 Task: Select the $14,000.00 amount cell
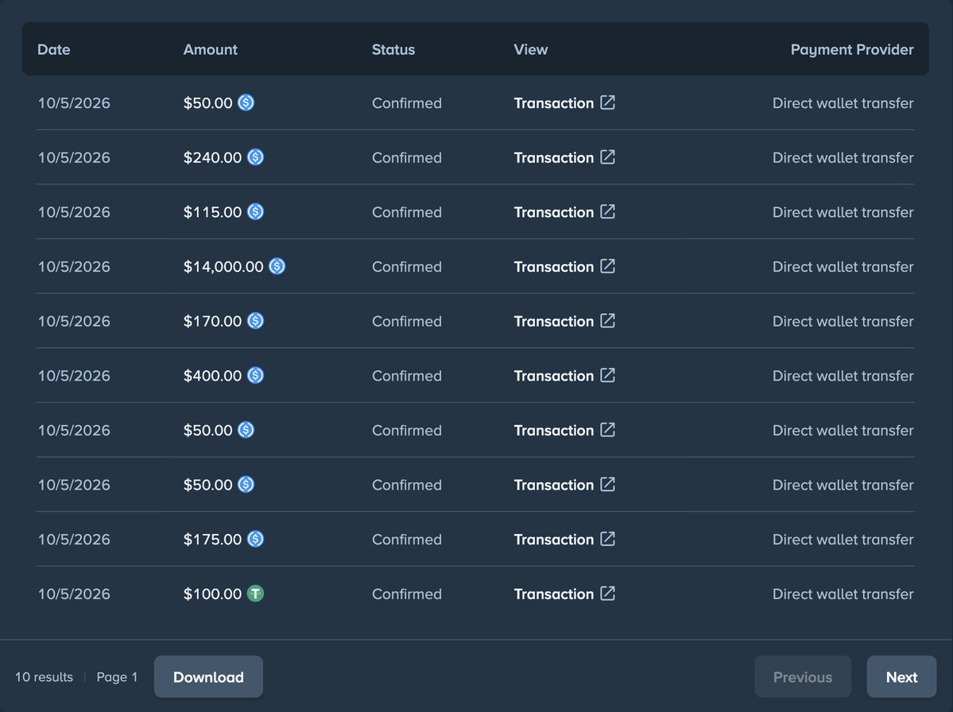pos(223,267)
